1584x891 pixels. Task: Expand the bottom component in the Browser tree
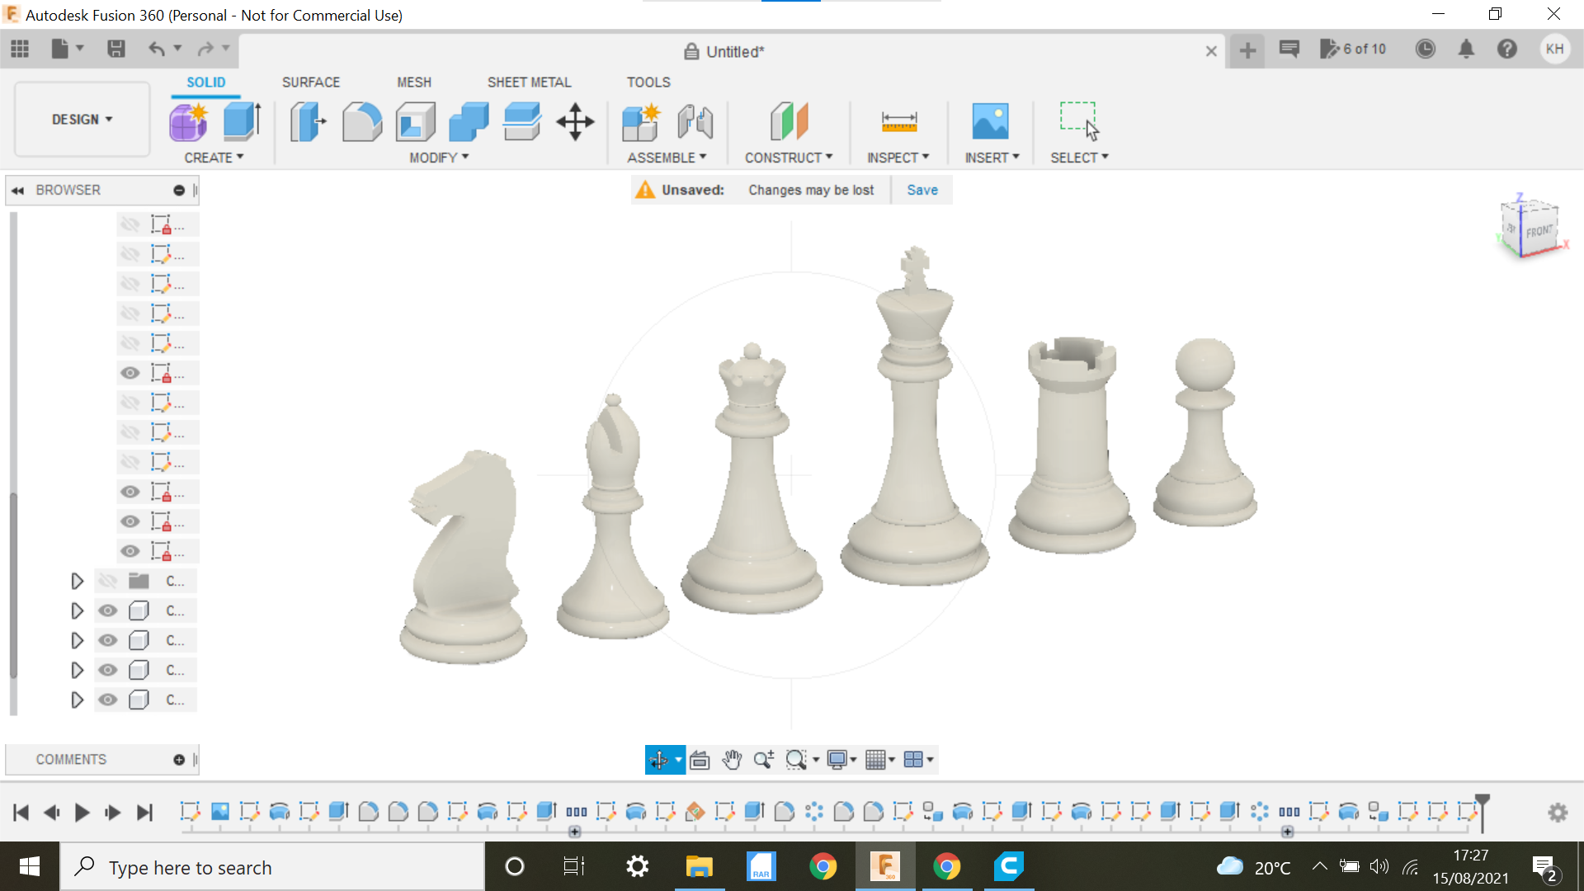pos(77,699)
